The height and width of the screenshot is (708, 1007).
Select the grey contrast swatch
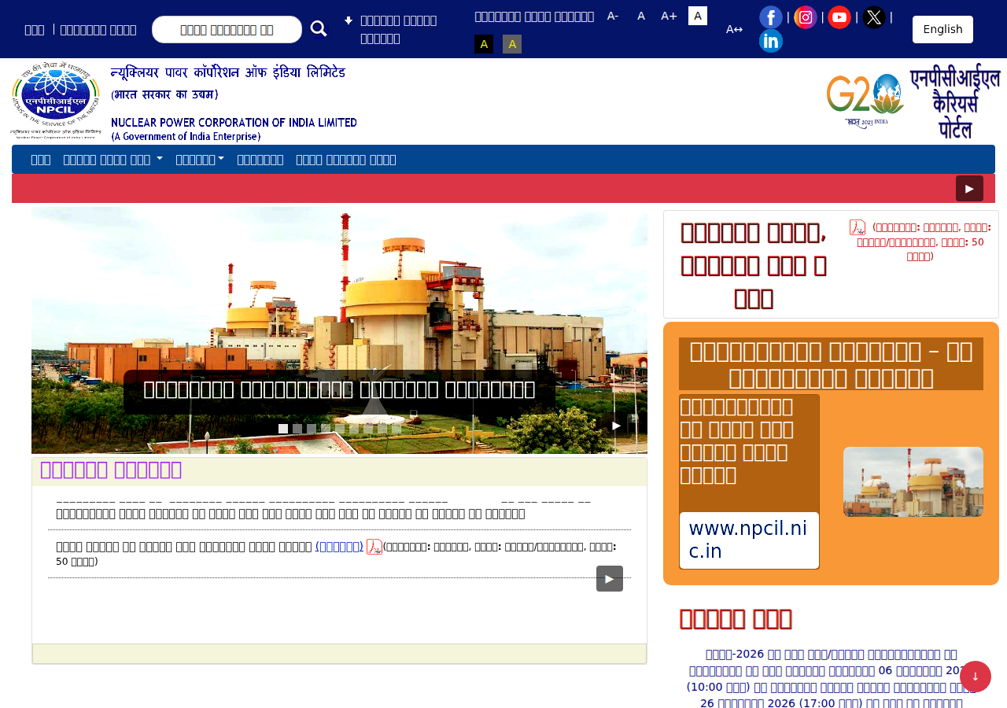point(512,44)
